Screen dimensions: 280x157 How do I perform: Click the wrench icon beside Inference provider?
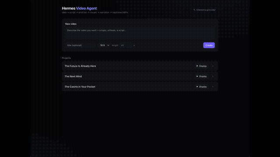pyautogui.click(x=194, y=10)
